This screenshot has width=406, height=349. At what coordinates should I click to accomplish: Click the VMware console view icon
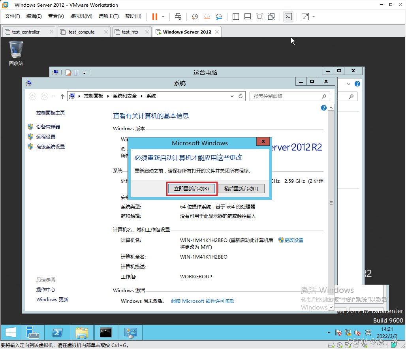pyautogui.click(x=288, y=17)
